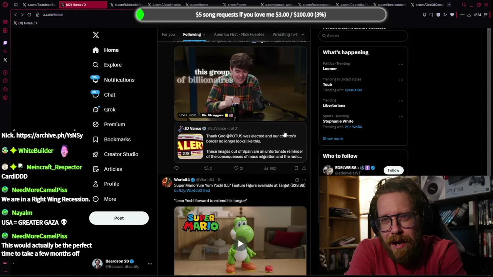The height and width of the screenshot is (277, 493).
Task: Open options for the Libertarians trend
Action: pyautogui.click(x=401, y=101)
